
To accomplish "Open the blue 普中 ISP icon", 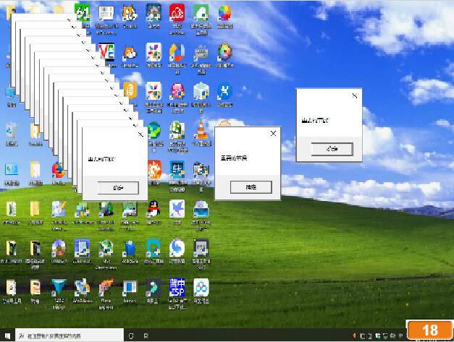I will pos(177,287).
